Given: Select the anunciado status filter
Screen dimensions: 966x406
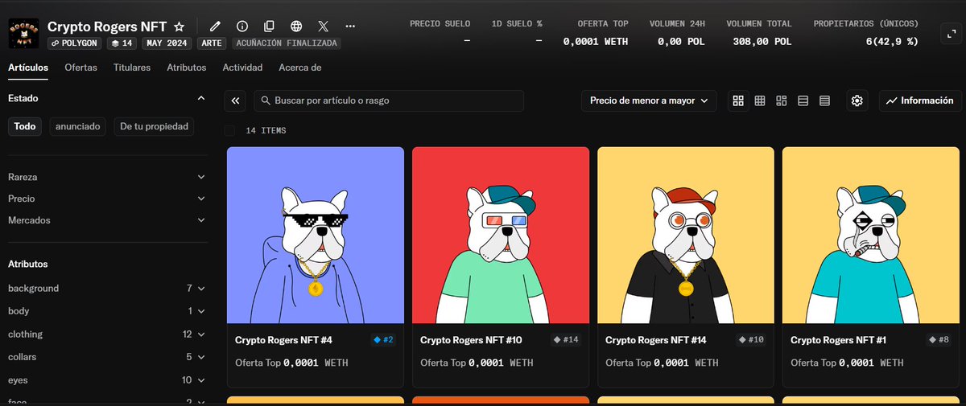Looking at the screenshot, I should click(x=77, y=126).
